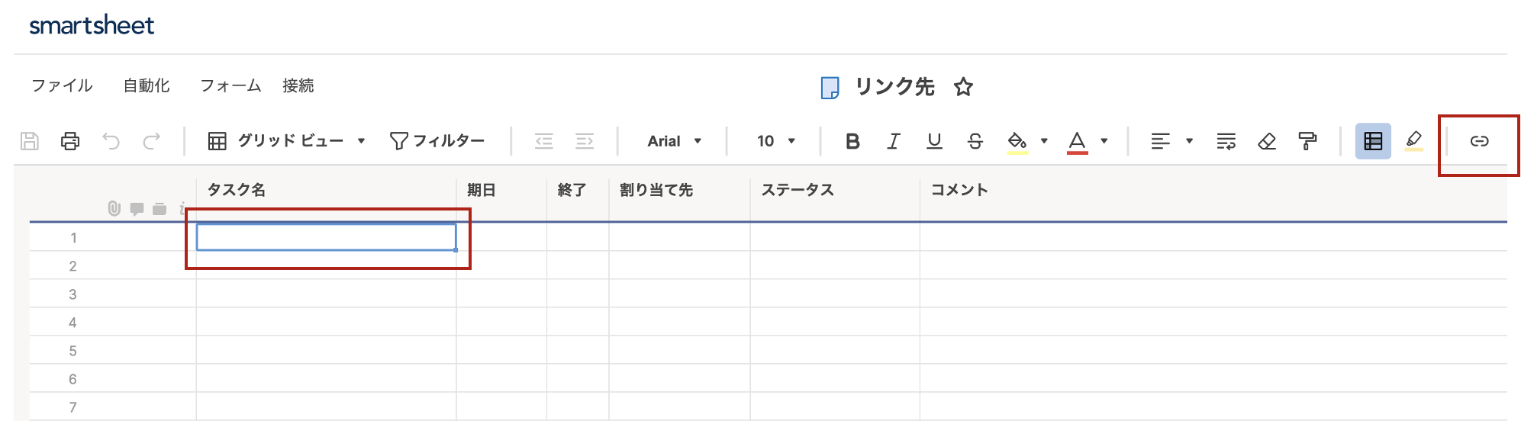This screenshot has width=1534, height=421.
Task: Toggle bold formatting
Action: click(852, 141)
